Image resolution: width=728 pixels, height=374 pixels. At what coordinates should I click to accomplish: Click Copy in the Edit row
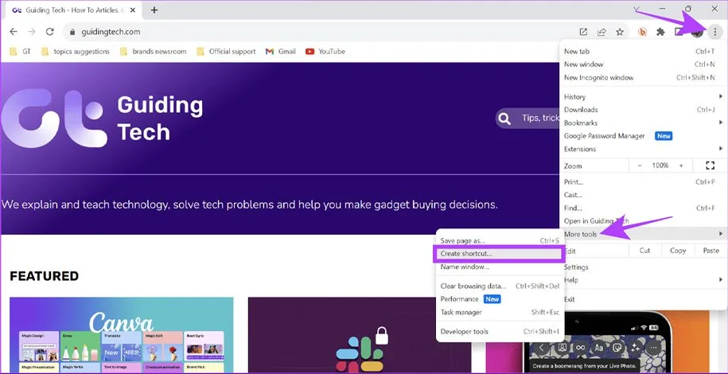(678, 251)
